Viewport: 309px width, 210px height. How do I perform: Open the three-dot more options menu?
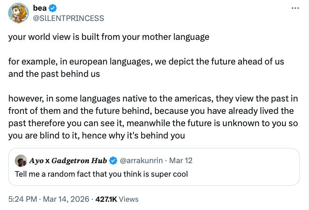click(295, 8)
